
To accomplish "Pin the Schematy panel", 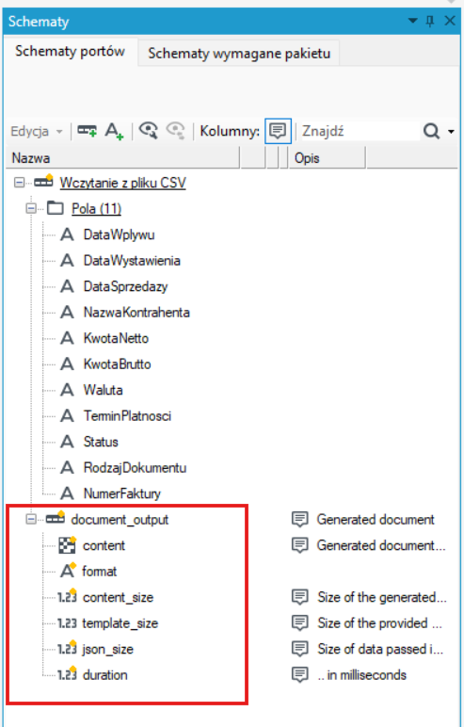I will (x=430, y=21).
